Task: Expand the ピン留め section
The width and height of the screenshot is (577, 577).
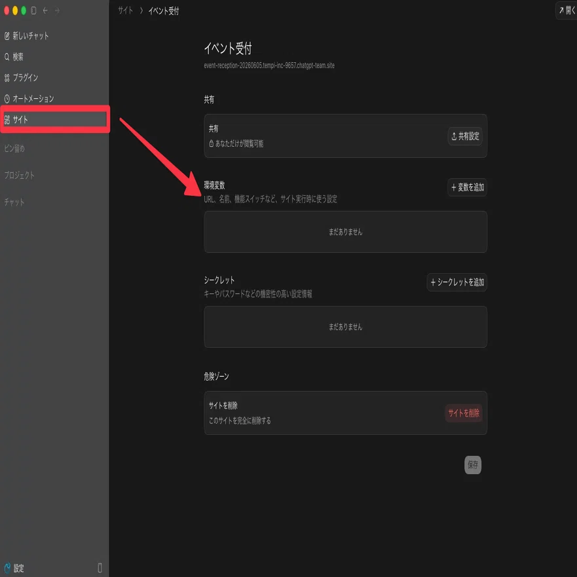Action: click(x=14, y=148)
